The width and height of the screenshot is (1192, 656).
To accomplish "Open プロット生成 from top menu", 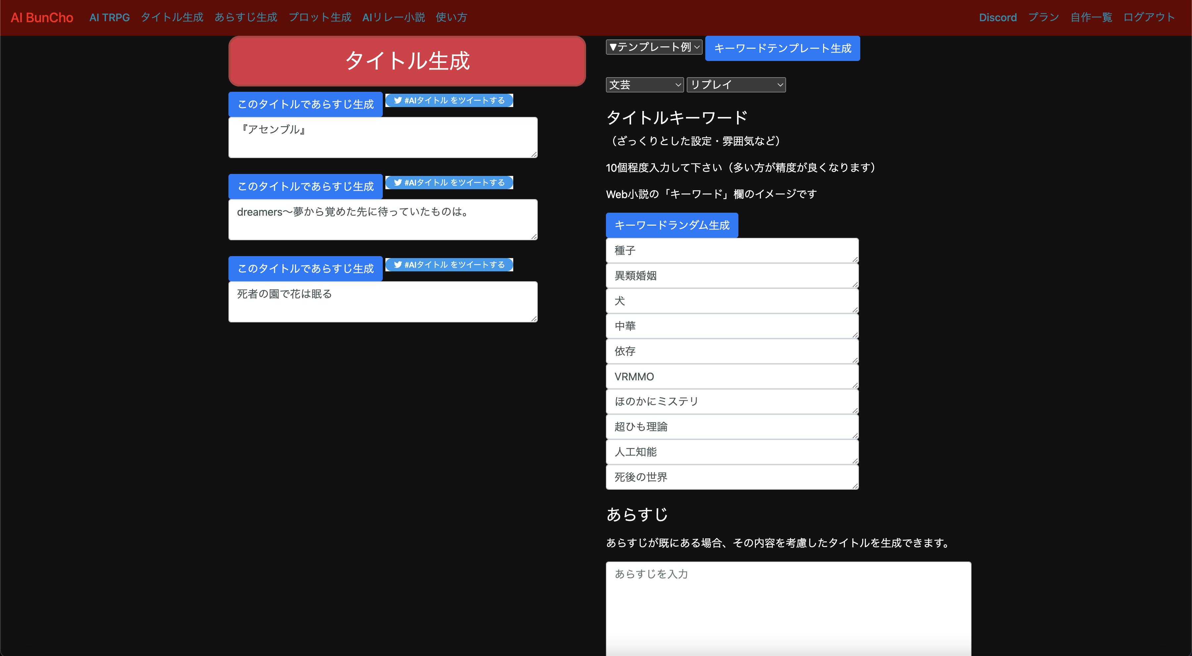I will [320, 18].
